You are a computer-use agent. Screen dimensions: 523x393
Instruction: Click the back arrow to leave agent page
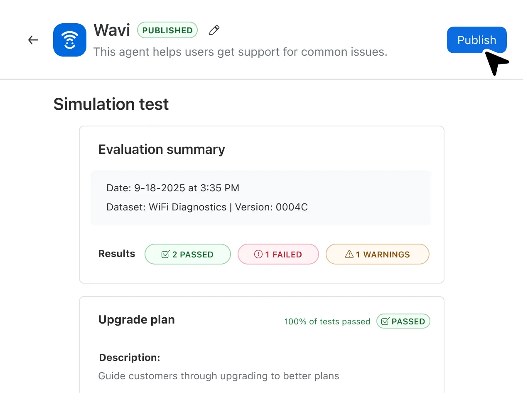click(x=33, y=40)
